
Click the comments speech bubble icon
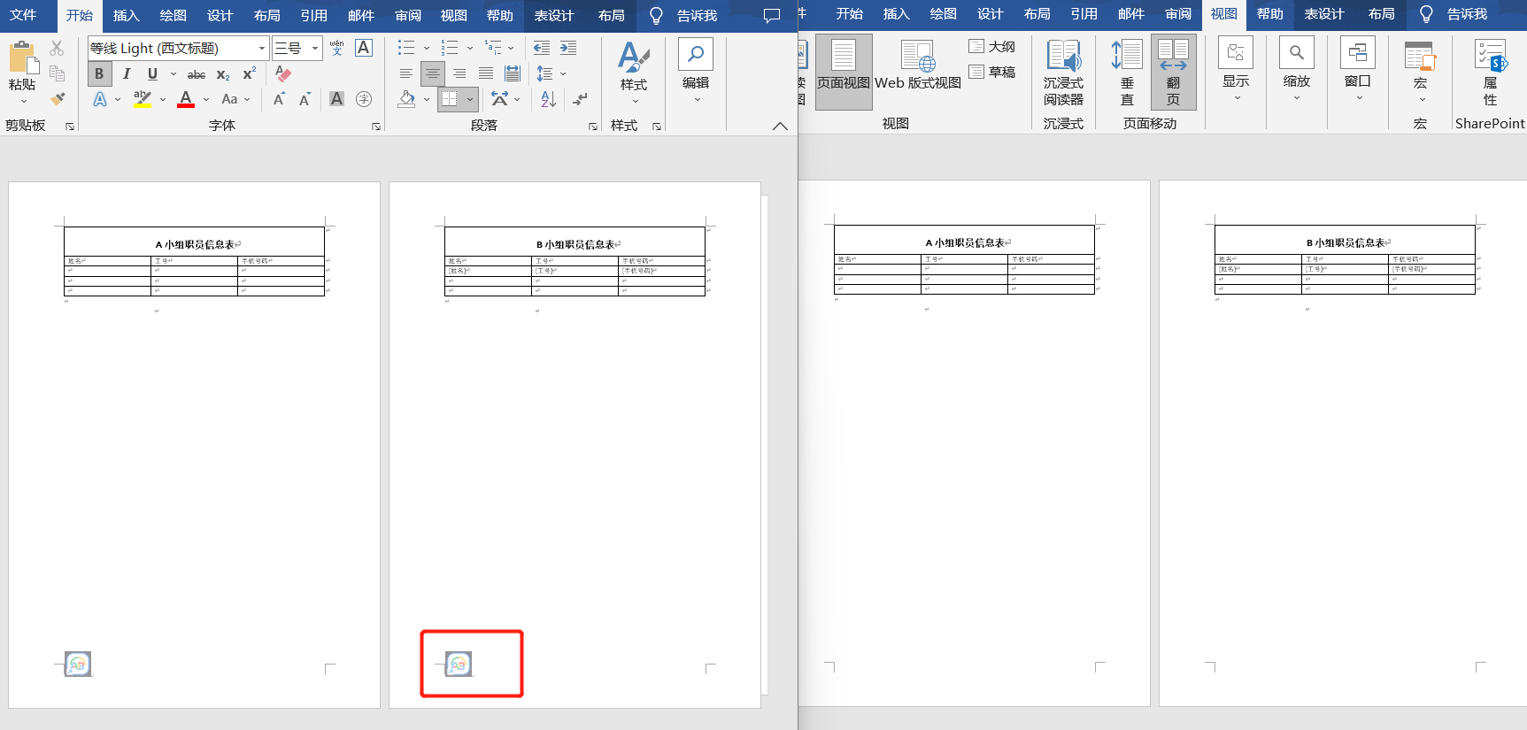pyautogui.click(x=772, y=16)
